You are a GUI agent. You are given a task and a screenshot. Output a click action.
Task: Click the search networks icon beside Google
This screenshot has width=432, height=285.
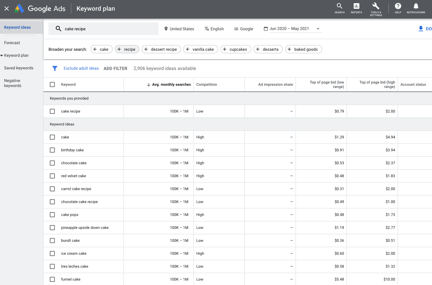pos(236,29)
